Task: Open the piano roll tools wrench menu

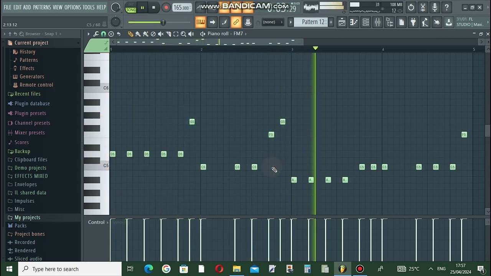Action: click(96, 34)
